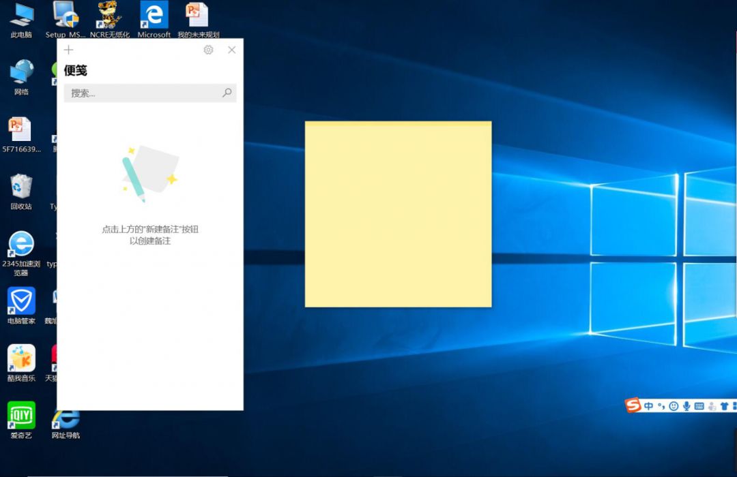Open the NCRE无纸化 application

109,15
